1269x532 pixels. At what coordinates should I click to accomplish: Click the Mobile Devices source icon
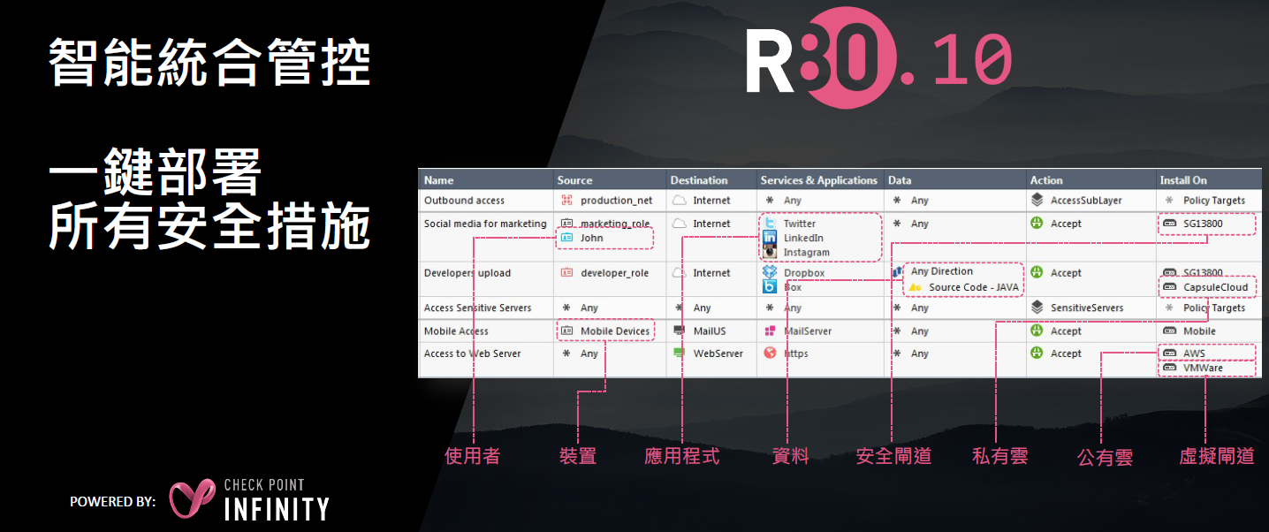566,331
